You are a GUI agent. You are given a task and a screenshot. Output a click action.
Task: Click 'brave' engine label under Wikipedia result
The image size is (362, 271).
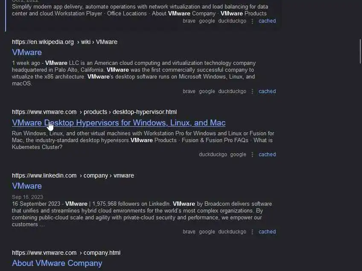tap(189, 91)
